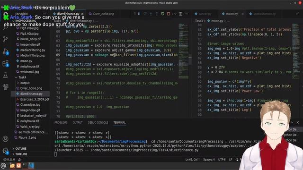Screen dimensions: 303x170
Task: Expand the TIMELINE section
Action: 21,154
